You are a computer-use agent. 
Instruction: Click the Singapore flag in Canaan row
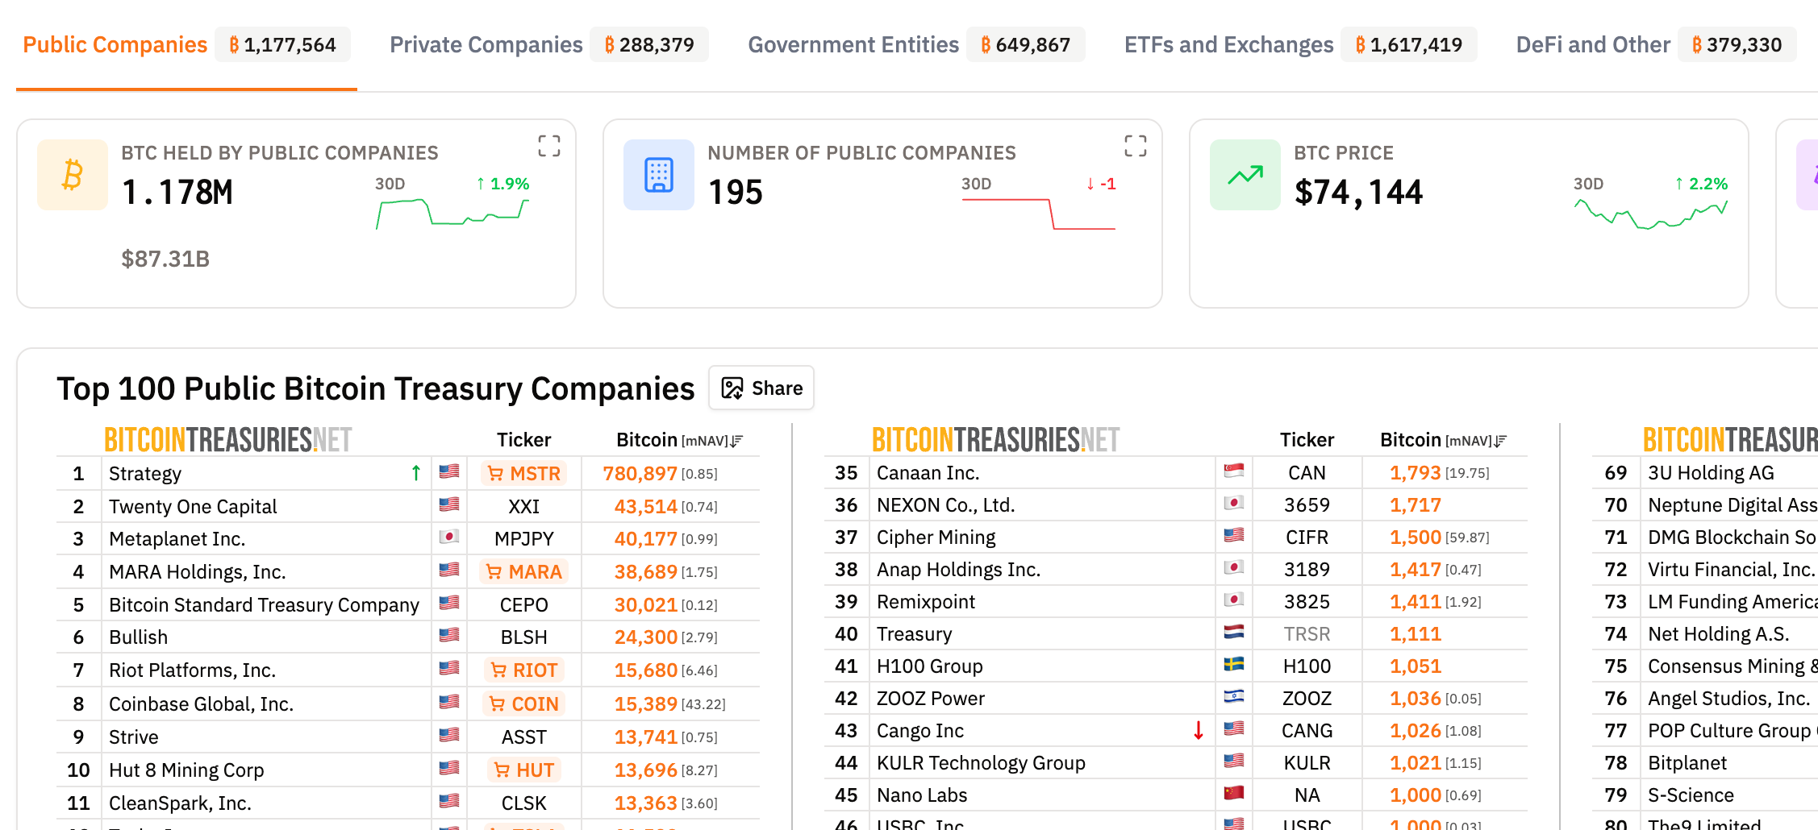coord(1234,471)
